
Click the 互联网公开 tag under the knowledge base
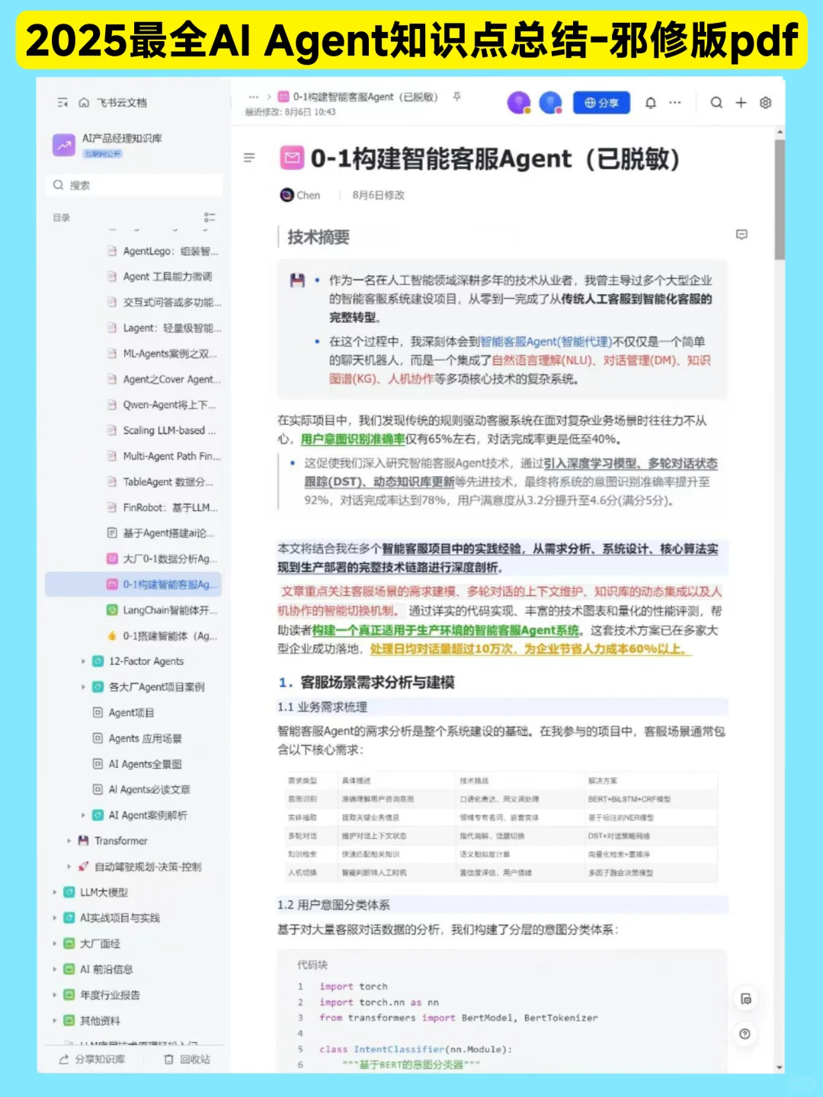point(102,153)
